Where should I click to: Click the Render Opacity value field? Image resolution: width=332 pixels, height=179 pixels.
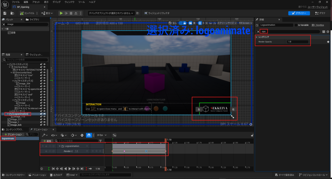[297, 42]
